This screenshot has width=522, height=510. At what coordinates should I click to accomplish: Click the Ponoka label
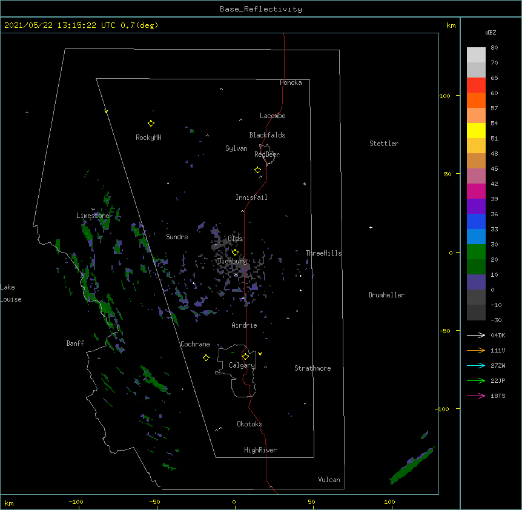[291, 82]
